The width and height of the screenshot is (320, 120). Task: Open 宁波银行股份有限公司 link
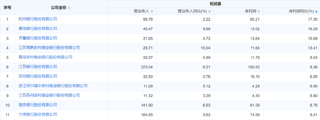pos(37,114)
